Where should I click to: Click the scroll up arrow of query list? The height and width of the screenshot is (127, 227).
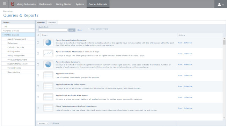(224, 39)
